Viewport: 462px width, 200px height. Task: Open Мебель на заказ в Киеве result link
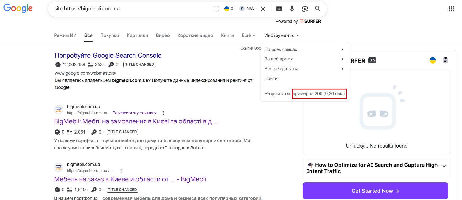(130, 179)
